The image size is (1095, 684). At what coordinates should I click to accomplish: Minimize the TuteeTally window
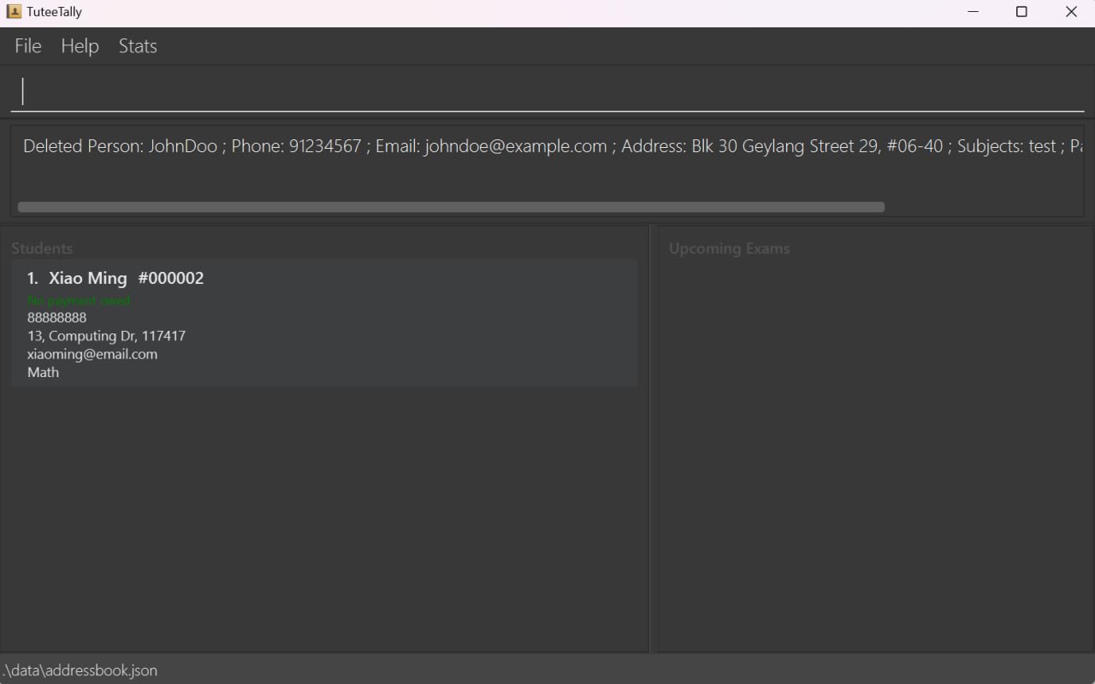tap(973, 12)
